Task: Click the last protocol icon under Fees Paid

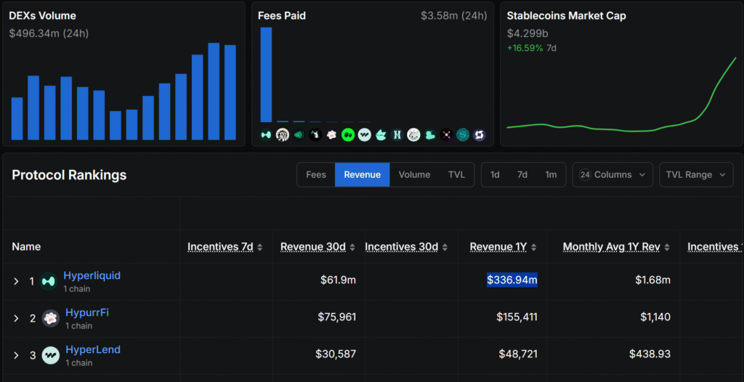Action: [x=479, y=134]
